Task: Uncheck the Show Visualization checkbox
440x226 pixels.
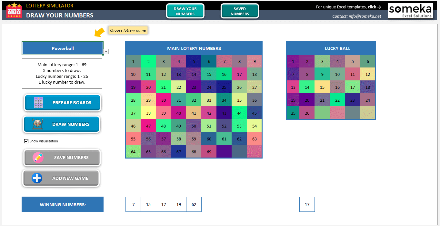Action: (26, 141)
